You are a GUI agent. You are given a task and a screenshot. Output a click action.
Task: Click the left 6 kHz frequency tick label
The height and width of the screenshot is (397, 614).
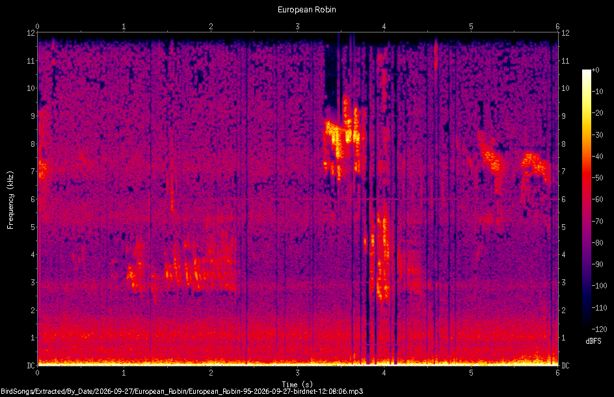tap(33, 199)
